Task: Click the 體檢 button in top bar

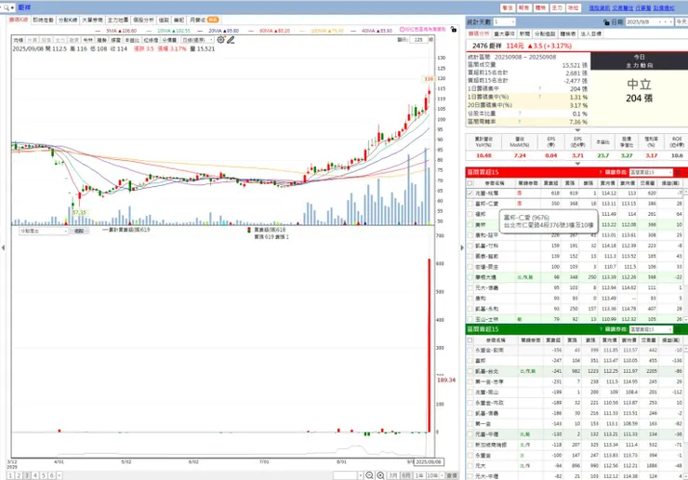Action: point(540,7)
